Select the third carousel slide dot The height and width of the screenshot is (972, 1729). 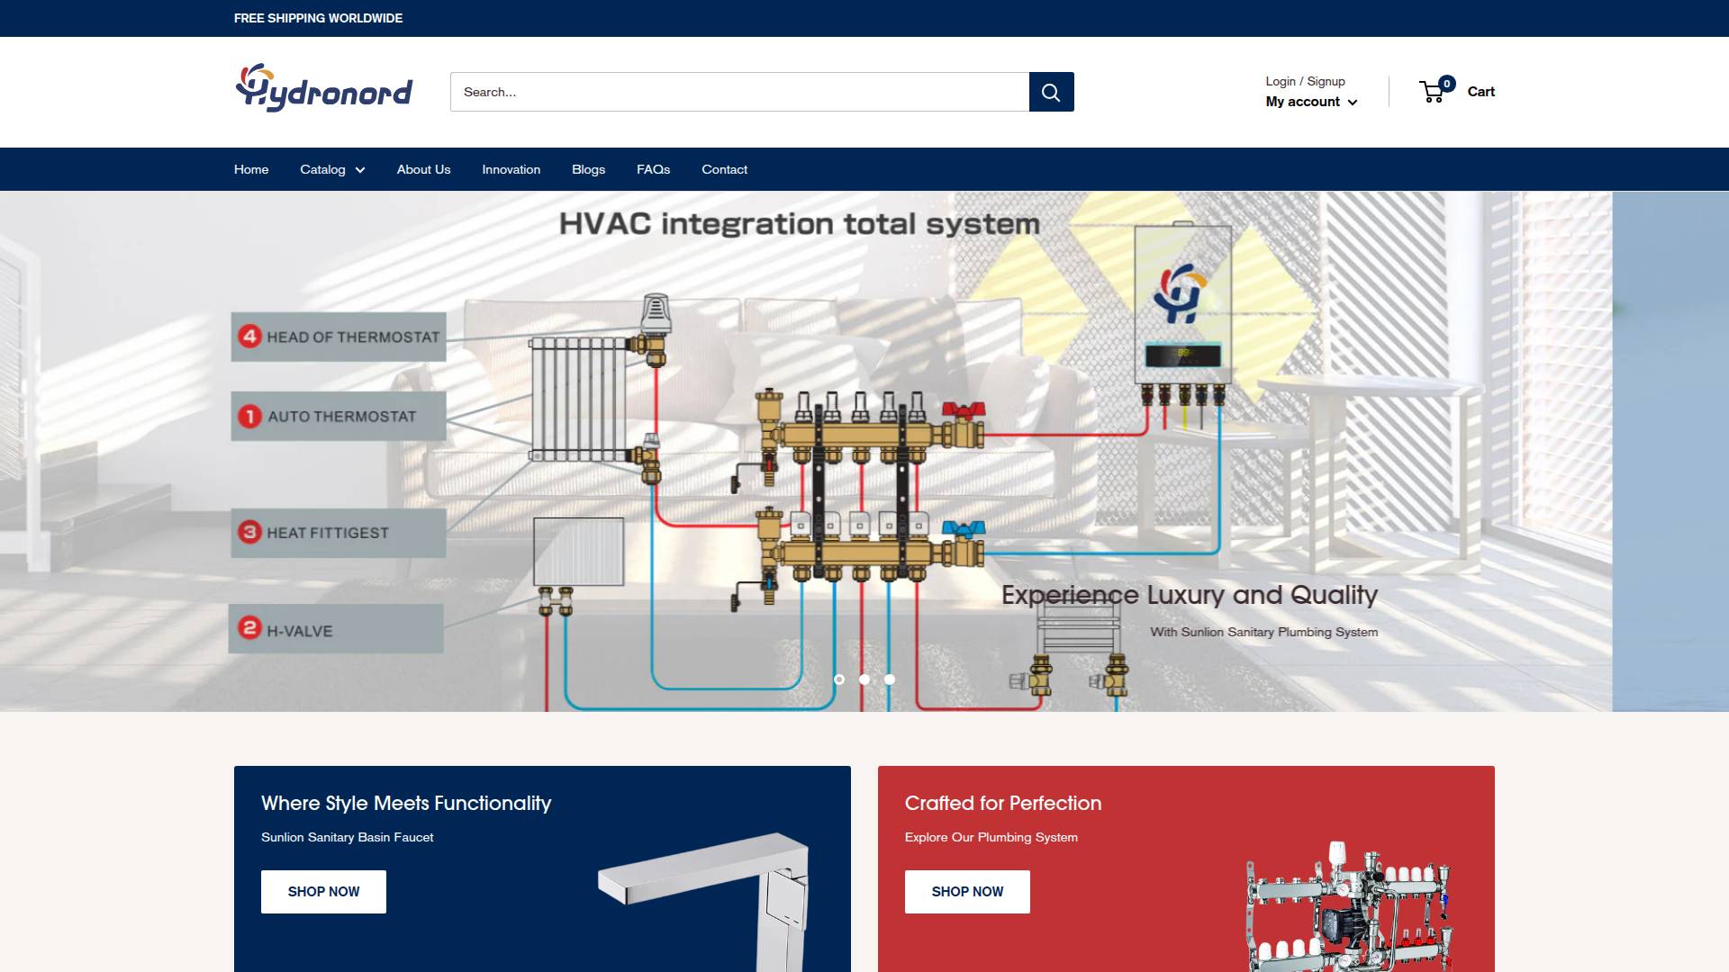pos(890,679)
